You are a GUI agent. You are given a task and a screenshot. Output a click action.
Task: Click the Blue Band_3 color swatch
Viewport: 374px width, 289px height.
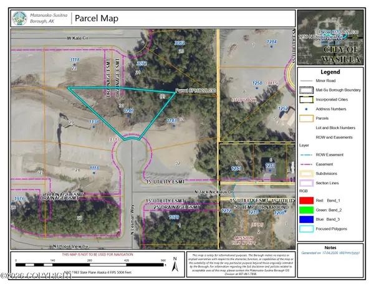(x=307, y=219)
